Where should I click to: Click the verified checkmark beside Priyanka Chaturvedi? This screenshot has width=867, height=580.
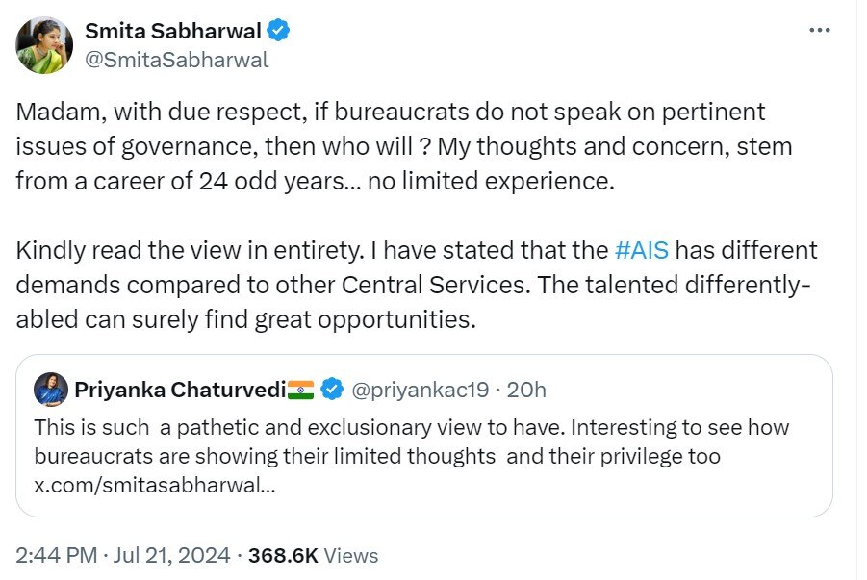click(x=330, y=388)
